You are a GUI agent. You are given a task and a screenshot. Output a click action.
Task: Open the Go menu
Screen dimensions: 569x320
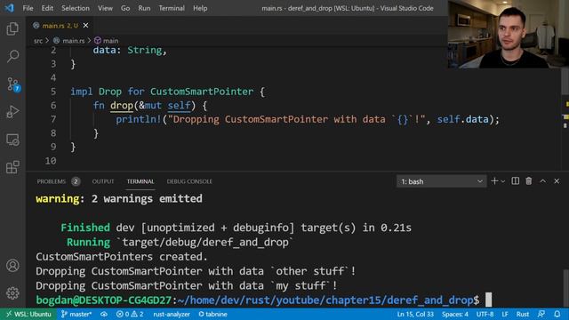point(125,8)
